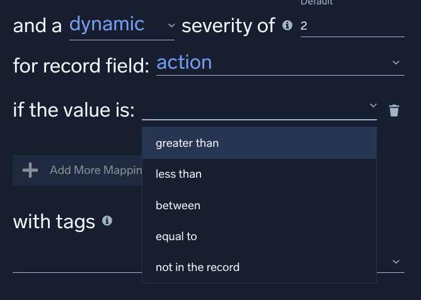Click the 'if the value is:' label
The image size is (421, 300).
point(74,110)
